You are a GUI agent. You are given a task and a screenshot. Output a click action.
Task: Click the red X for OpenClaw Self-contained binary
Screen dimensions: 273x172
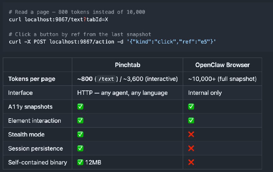(191, 162)
